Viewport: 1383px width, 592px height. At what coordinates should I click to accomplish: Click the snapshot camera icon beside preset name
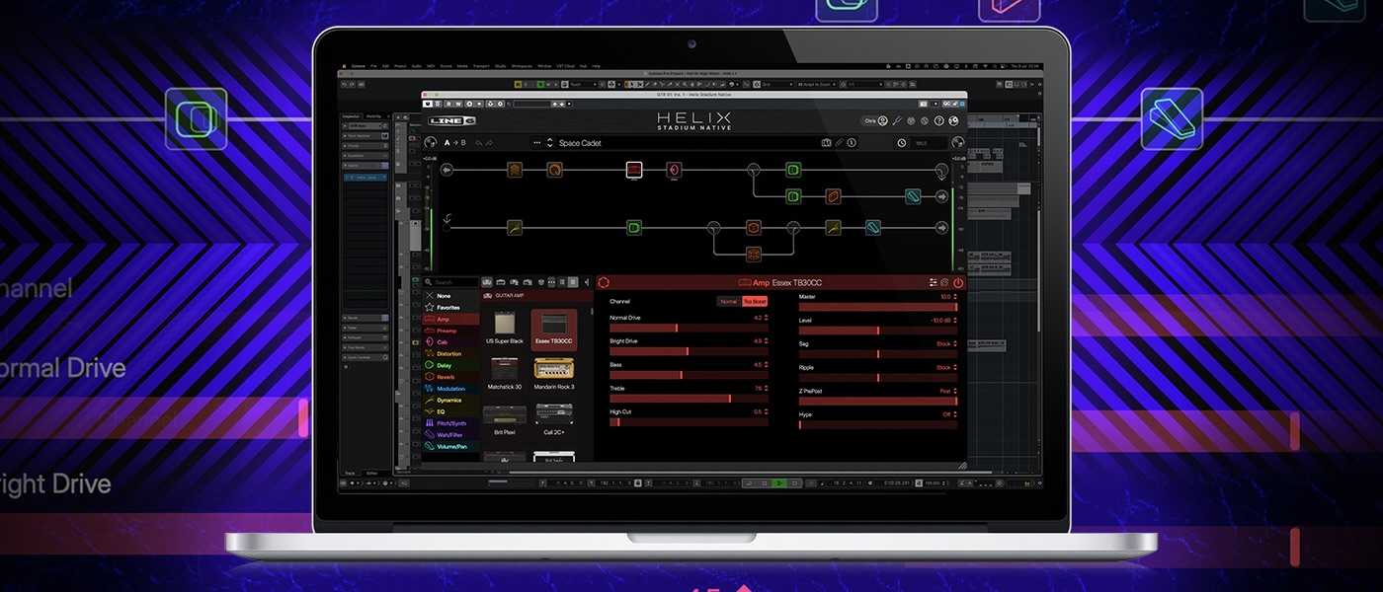826,143
